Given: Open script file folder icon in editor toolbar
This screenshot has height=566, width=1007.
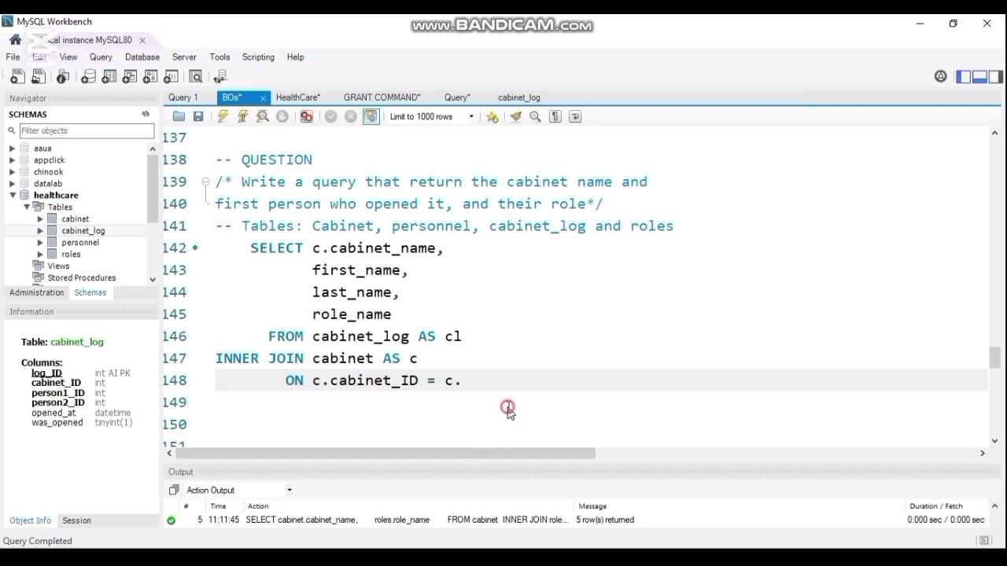Looking at the screenshot, I should coord(179,116).
